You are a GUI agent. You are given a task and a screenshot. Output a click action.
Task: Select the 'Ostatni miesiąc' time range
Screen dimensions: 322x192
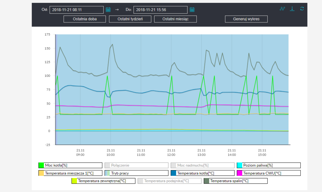175,19
